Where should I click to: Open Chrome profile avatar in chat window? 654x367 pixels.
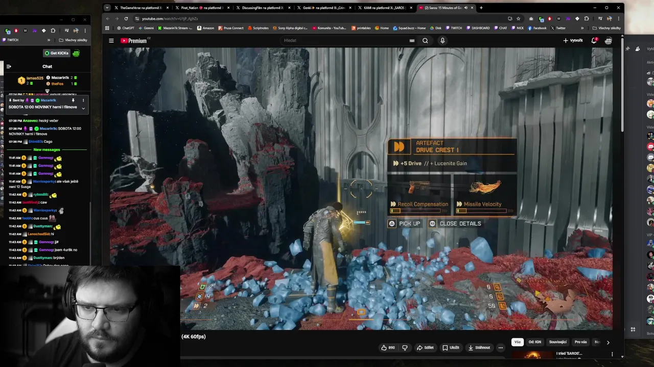pos(76,31)
